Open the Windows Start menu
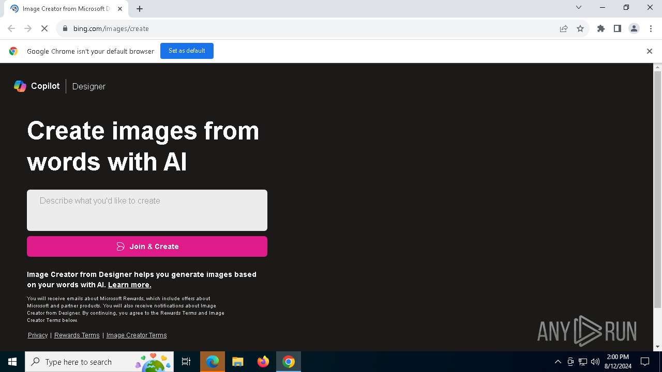 coord(12,362)
